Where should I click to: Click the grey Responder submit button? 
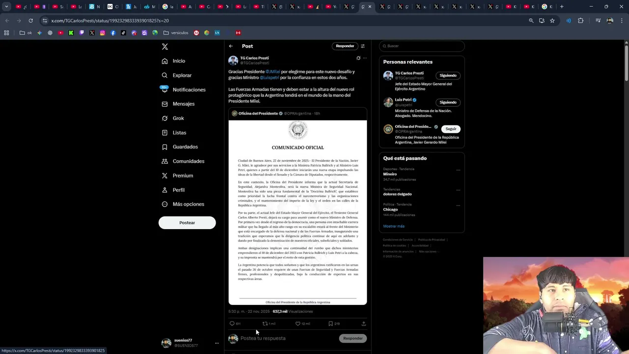pos(353,338)
